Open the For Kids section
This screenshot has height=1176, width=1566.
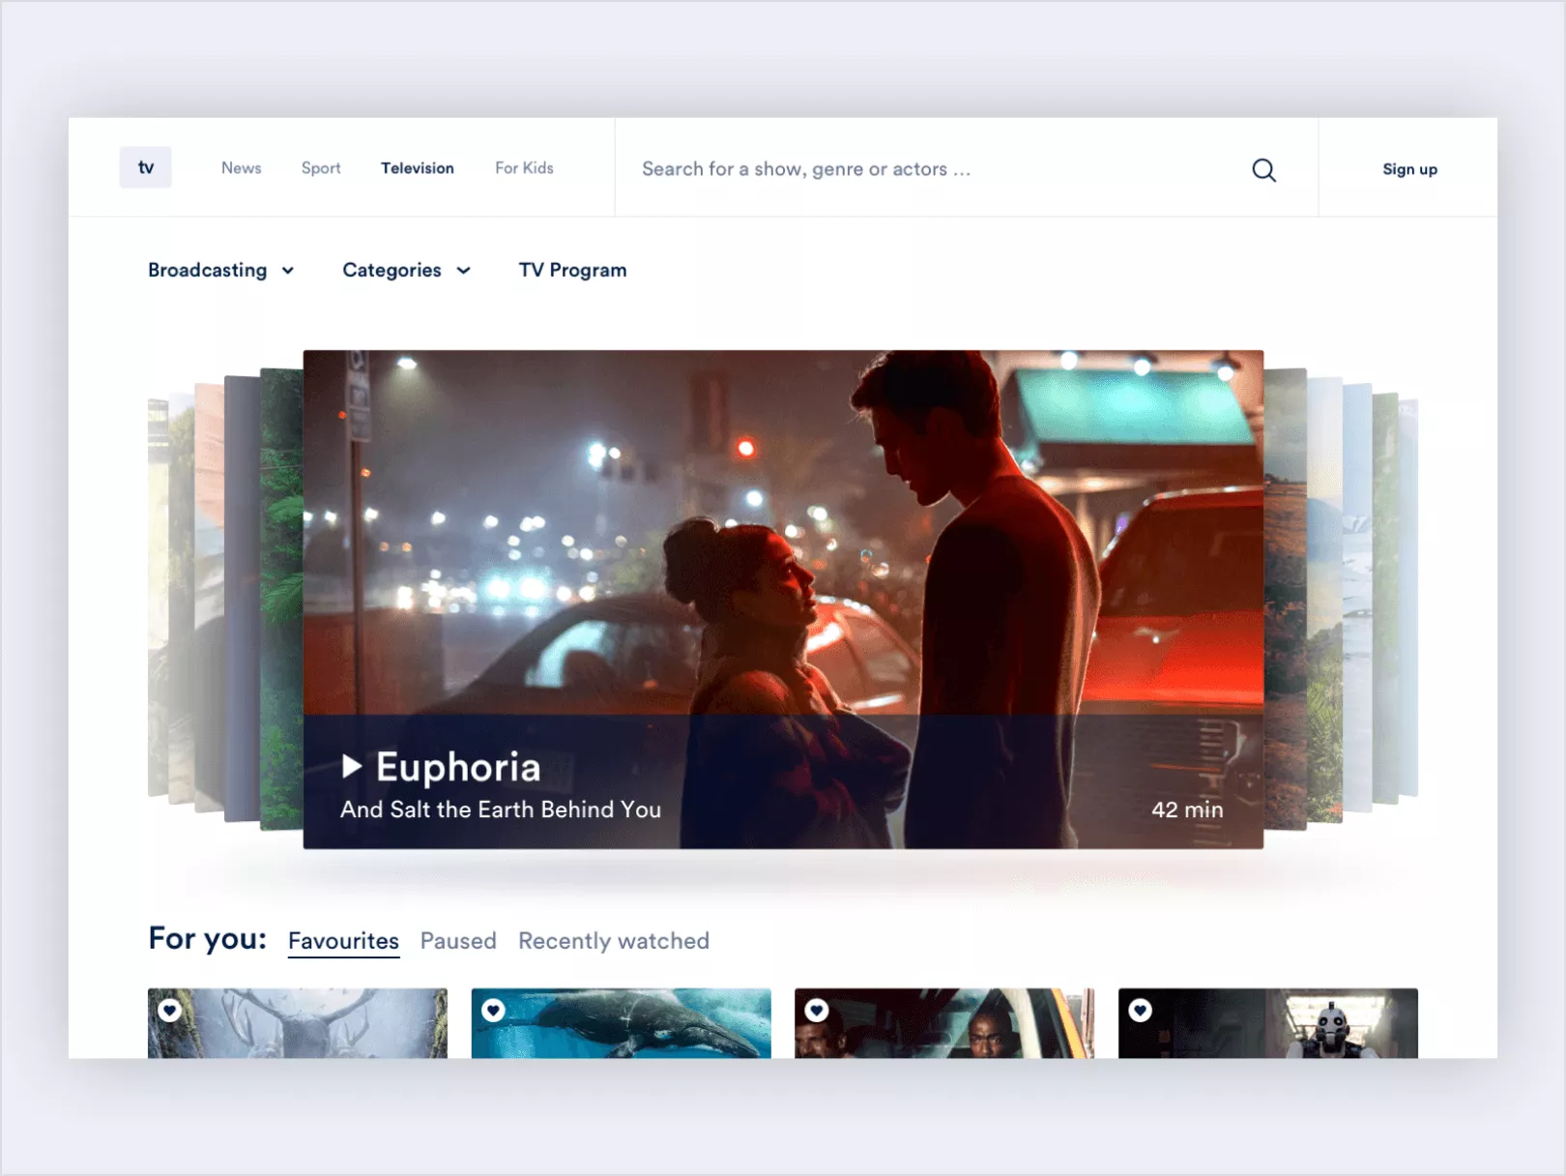524,168
